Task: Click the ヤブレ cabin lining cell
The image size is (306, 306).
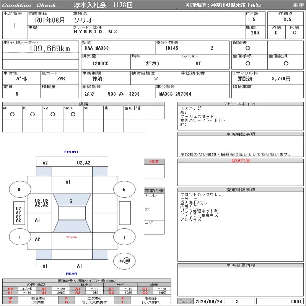Action: pyautogui.click(x=154, y=200)
